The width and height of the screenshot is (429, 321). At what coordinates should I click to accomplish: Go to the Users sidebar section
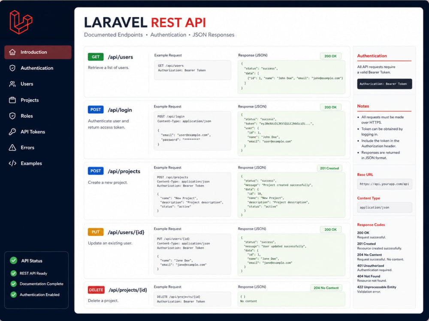38,84
